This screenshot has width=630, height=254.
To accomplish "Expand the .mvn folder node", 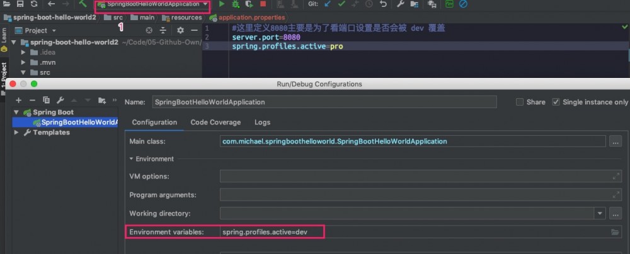I will pos(23,63).
